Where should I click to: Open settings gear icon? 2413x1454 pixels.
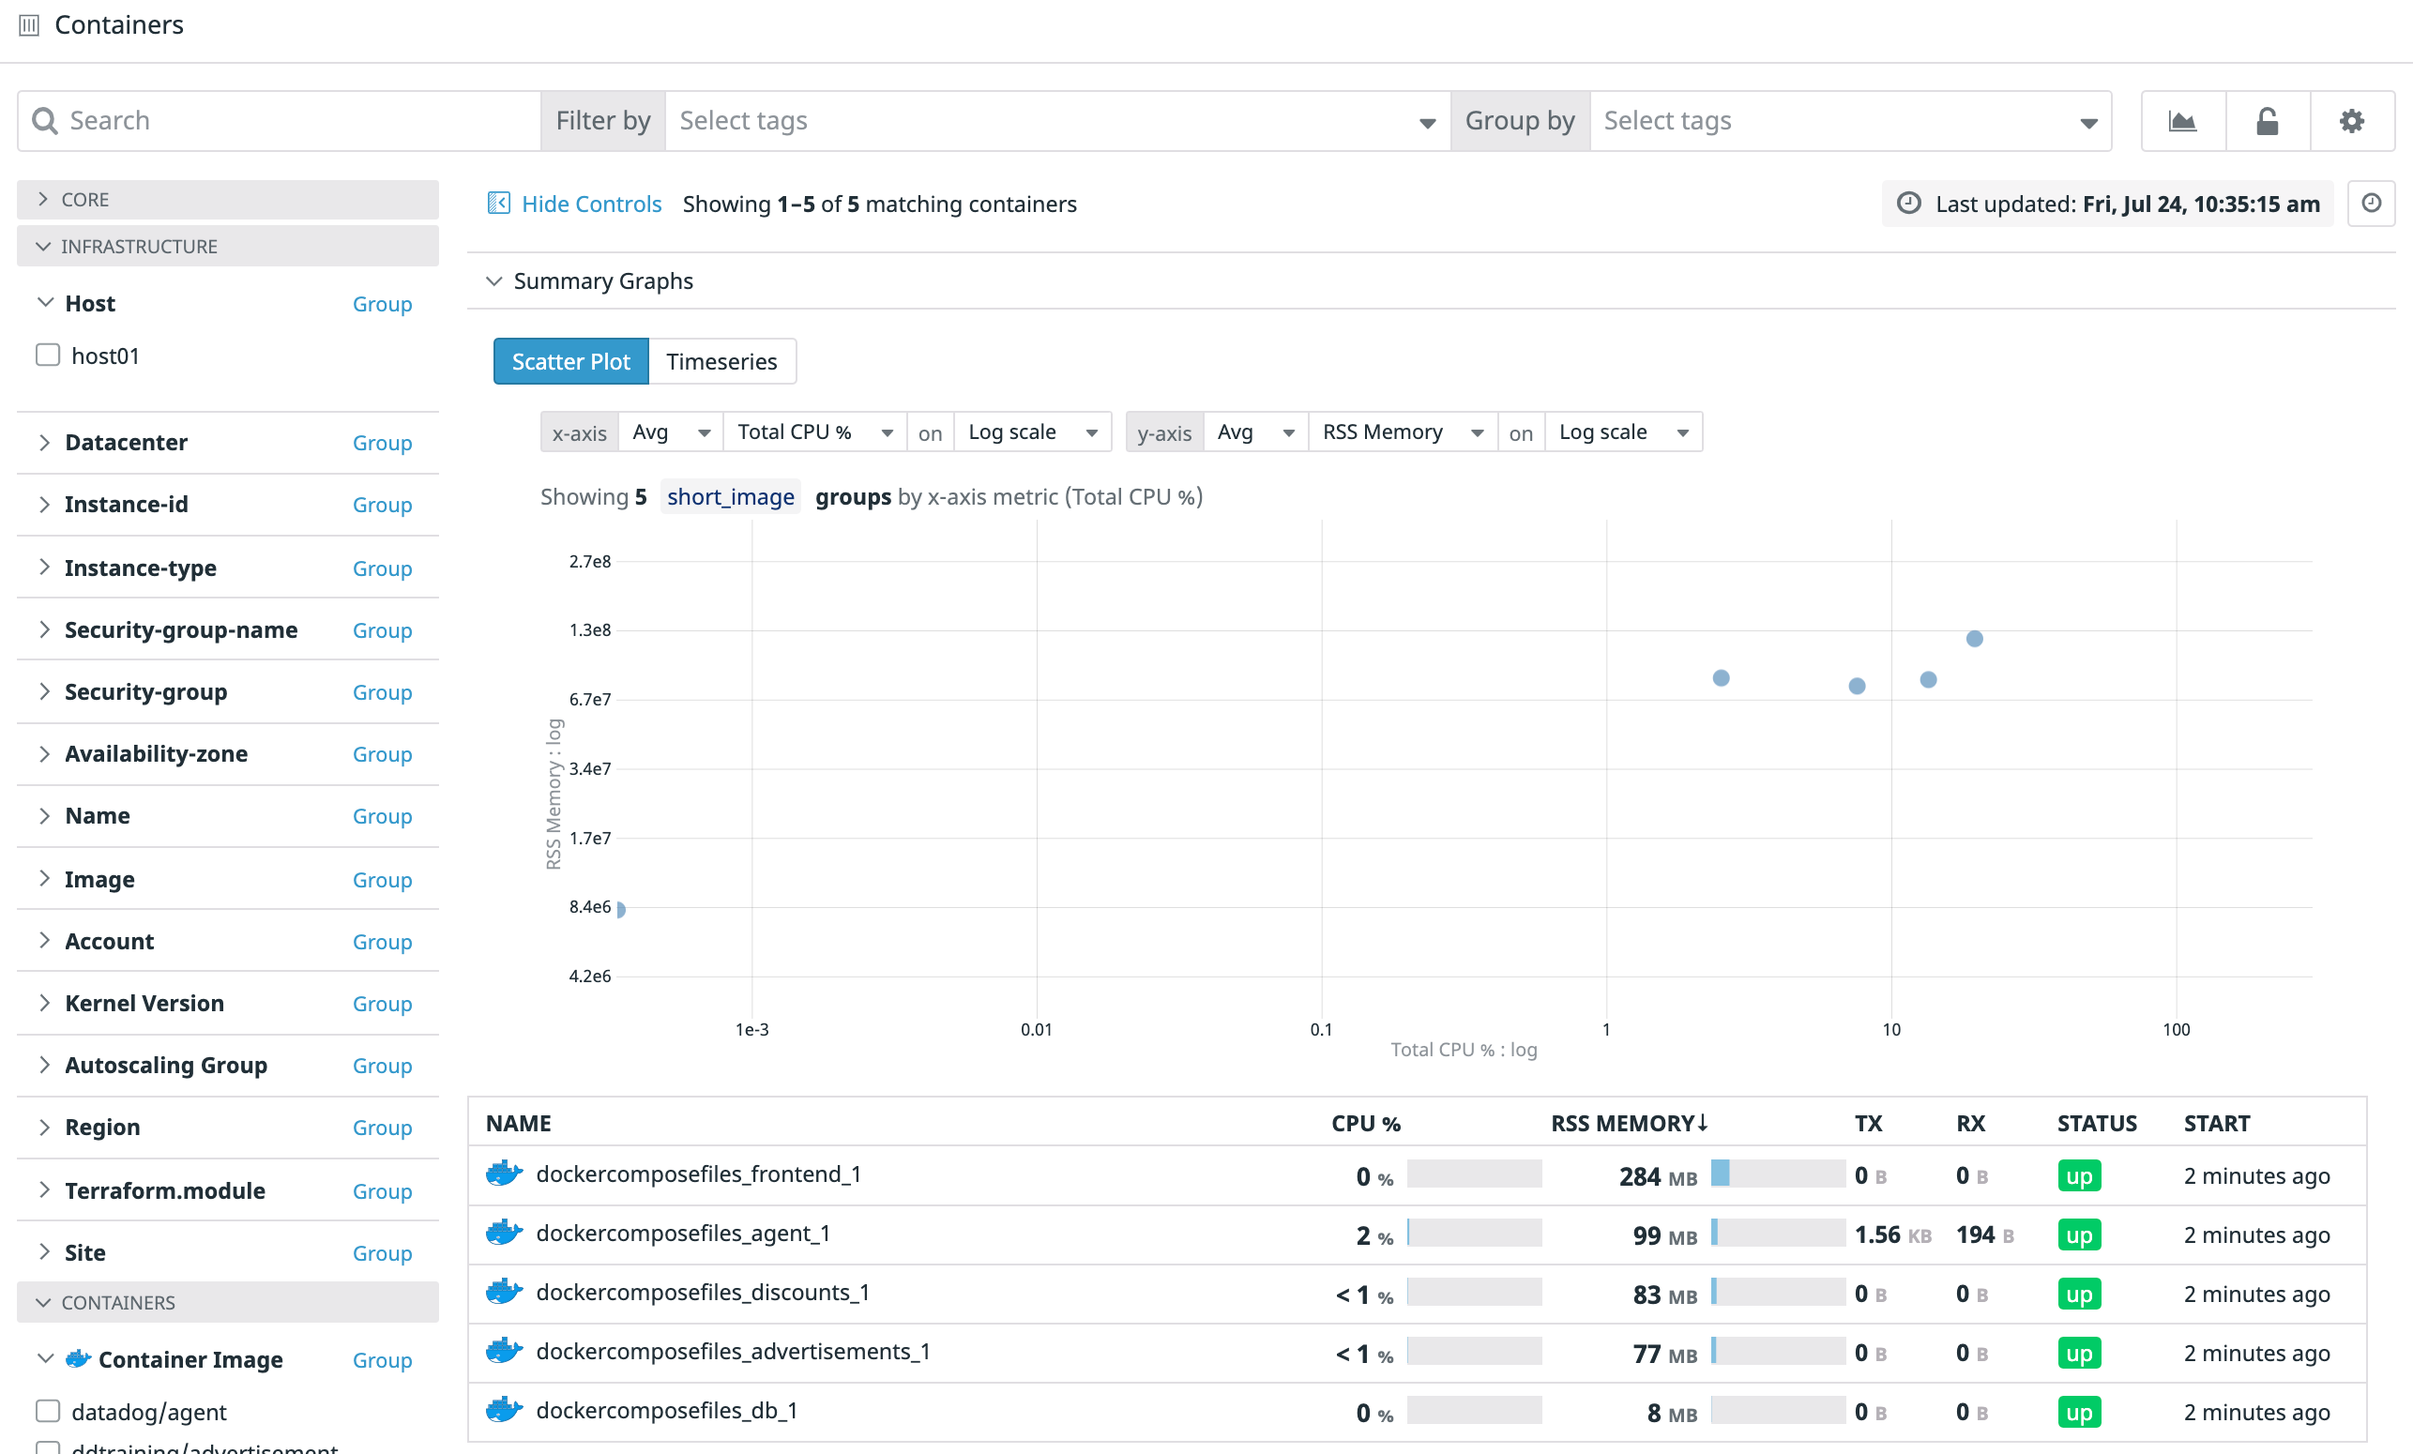tap(2351, 121)
